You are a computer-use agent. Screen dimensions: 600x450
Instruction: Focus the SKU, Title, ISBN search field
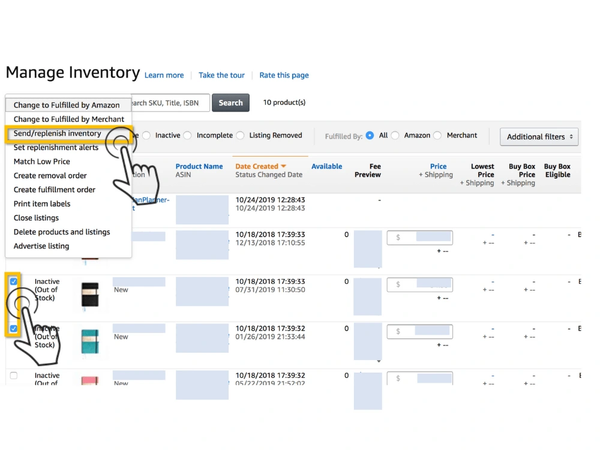tap(170, 103)
